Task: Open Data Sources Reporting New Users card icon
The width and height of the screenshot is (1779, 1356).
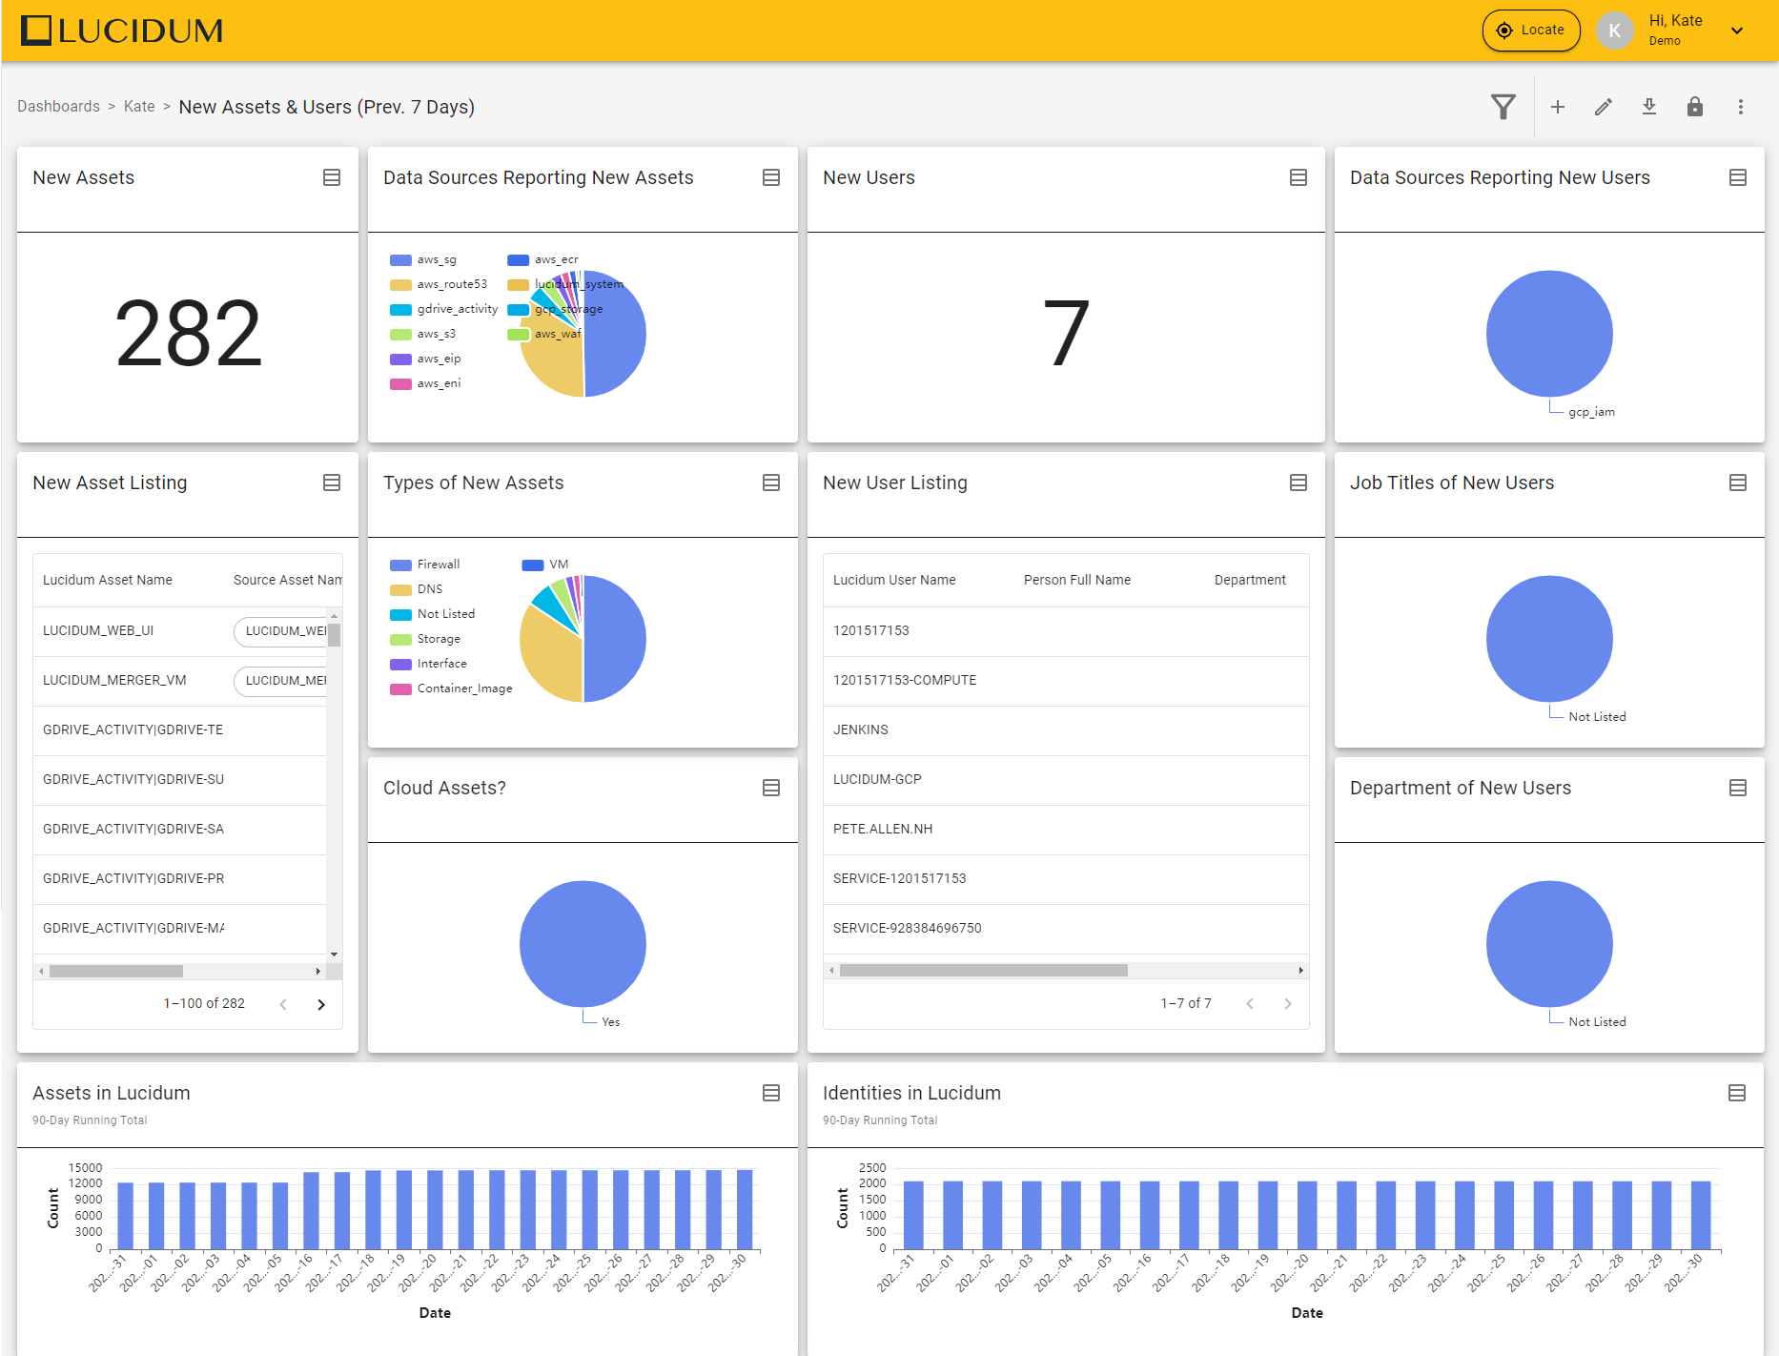Action: (1738, 177)
